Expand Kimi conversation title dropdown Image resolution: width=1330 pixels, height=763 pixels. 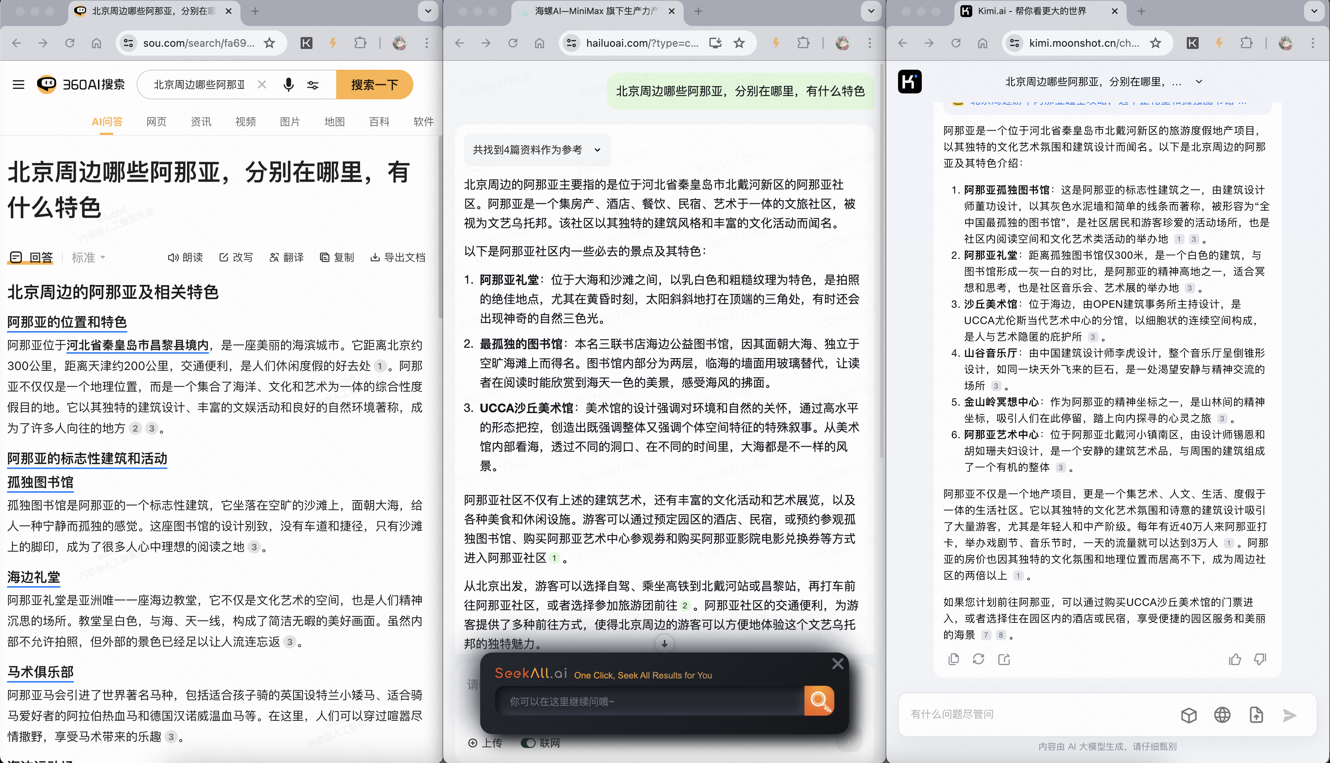pyautogui.click(x=1199, y=82)
